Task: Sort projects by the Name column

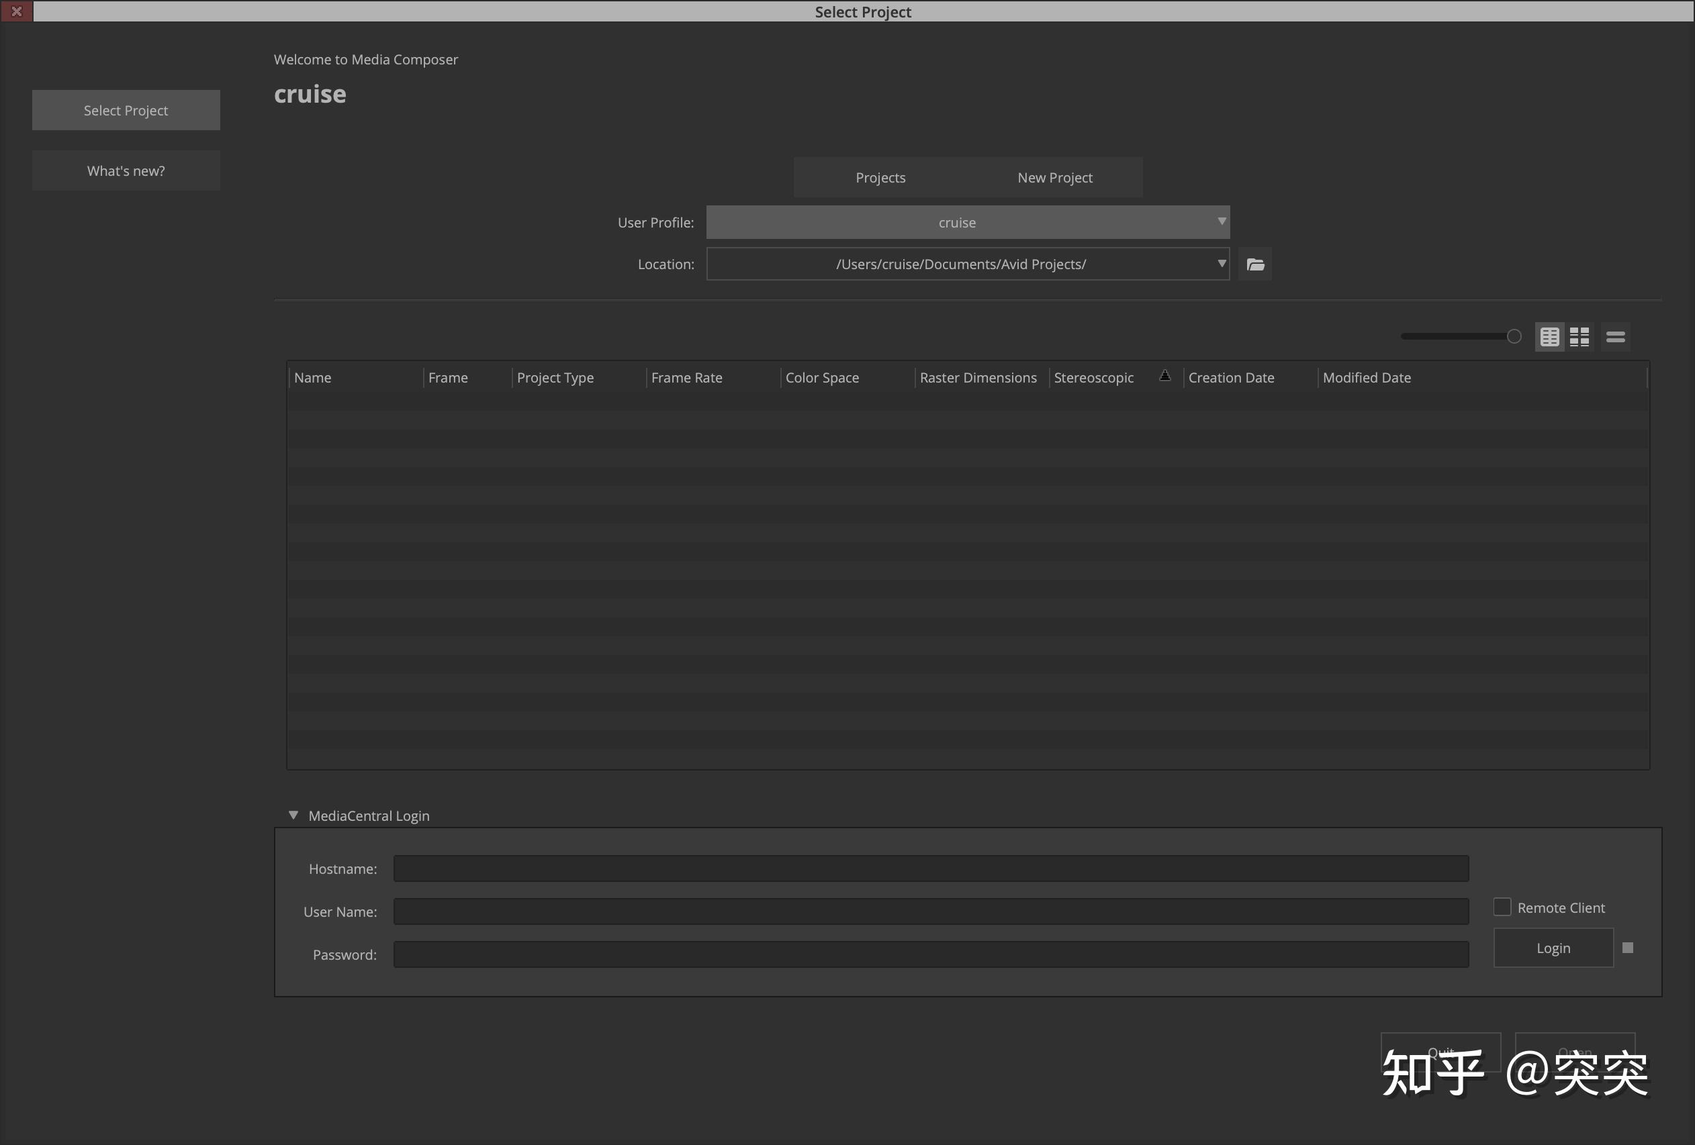Action: (313, 377)
